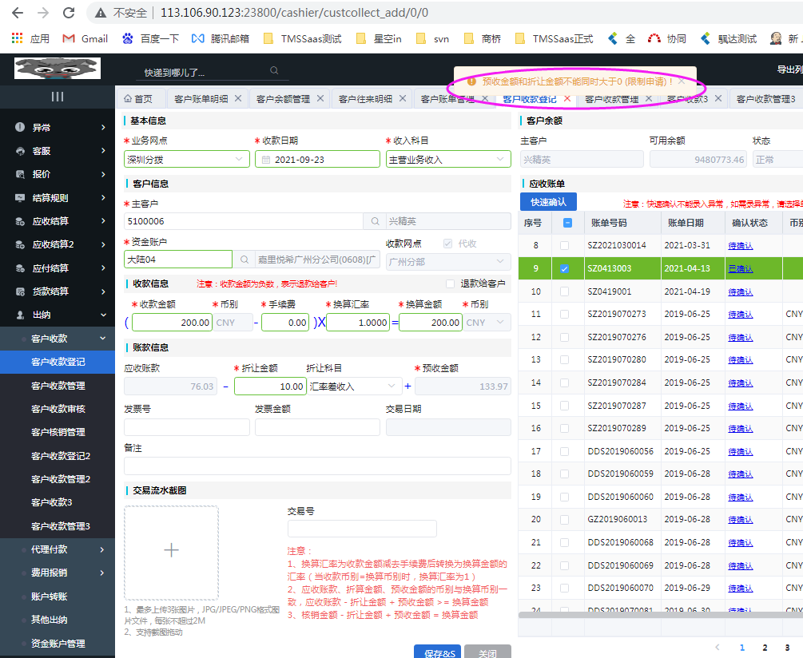
Task: Uncheck the row 9 SZ0413003 checkbox
Action: (564, 268)
